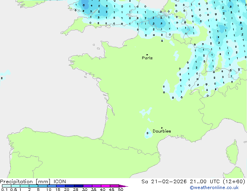Select the 0.5–1 mm legend color swatch
Viewport: 247px width, 191px height.
click(16, 186)
